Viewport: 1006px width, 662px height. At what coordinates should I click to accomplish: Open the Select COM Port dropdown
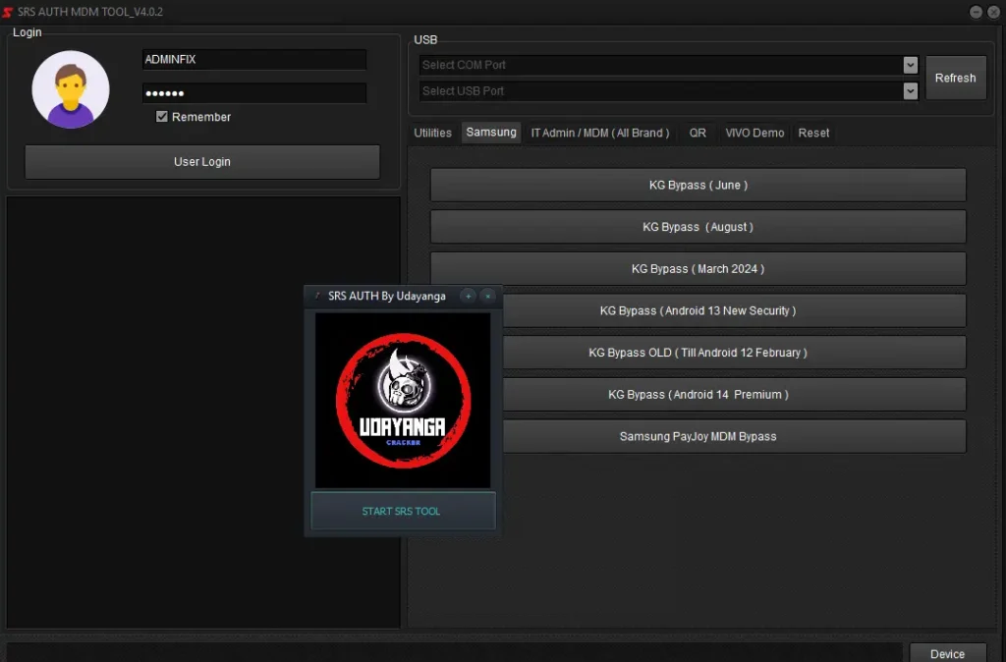[x=910, y=65]
